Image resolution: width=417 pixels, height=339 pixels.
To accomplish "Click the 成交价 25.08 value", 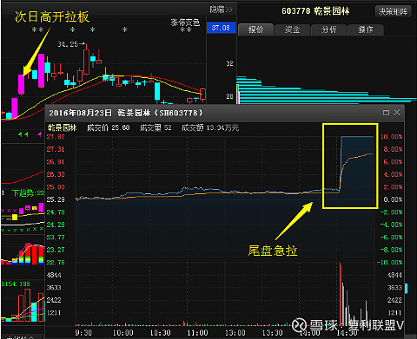I will click(109, 127).
